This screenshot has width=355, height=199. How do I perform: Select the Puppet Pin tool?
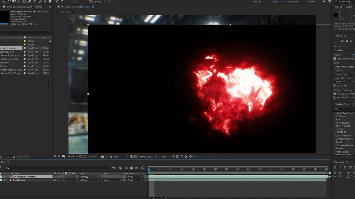click(x=62, y=1)
